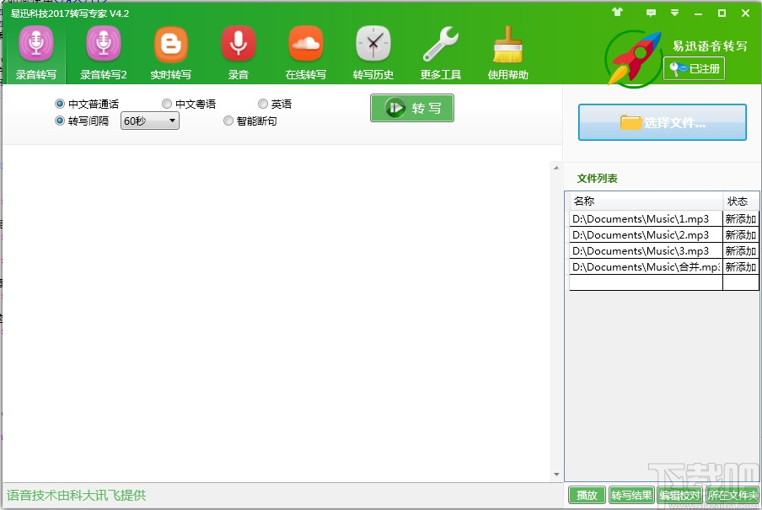Open 转写历史 transcription history
The width and height of the screenshot is (762, 510).
(373, 53)
